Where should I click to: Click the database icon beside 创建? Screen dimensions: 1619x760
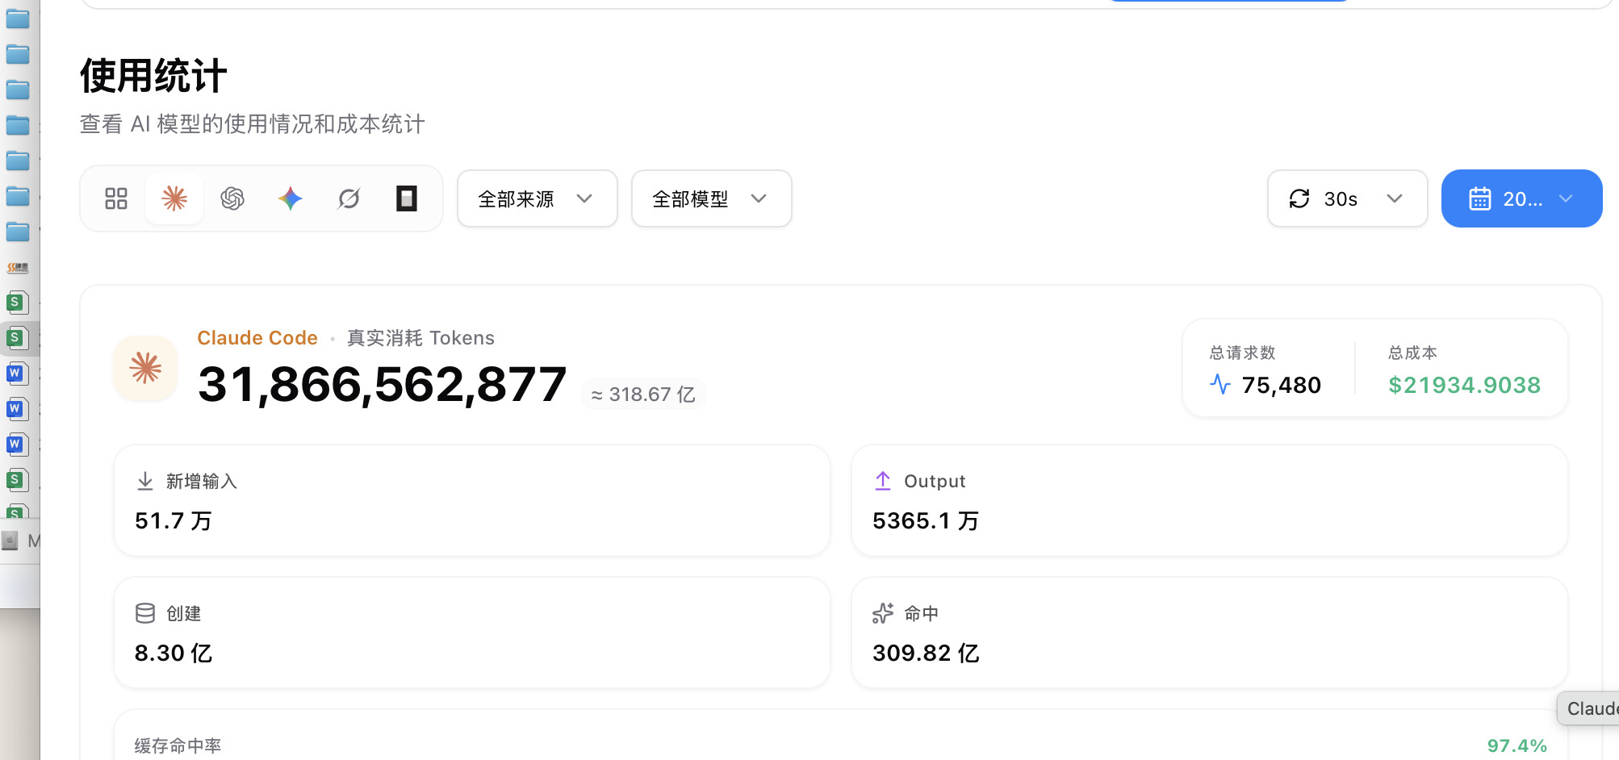coord(145,613)
